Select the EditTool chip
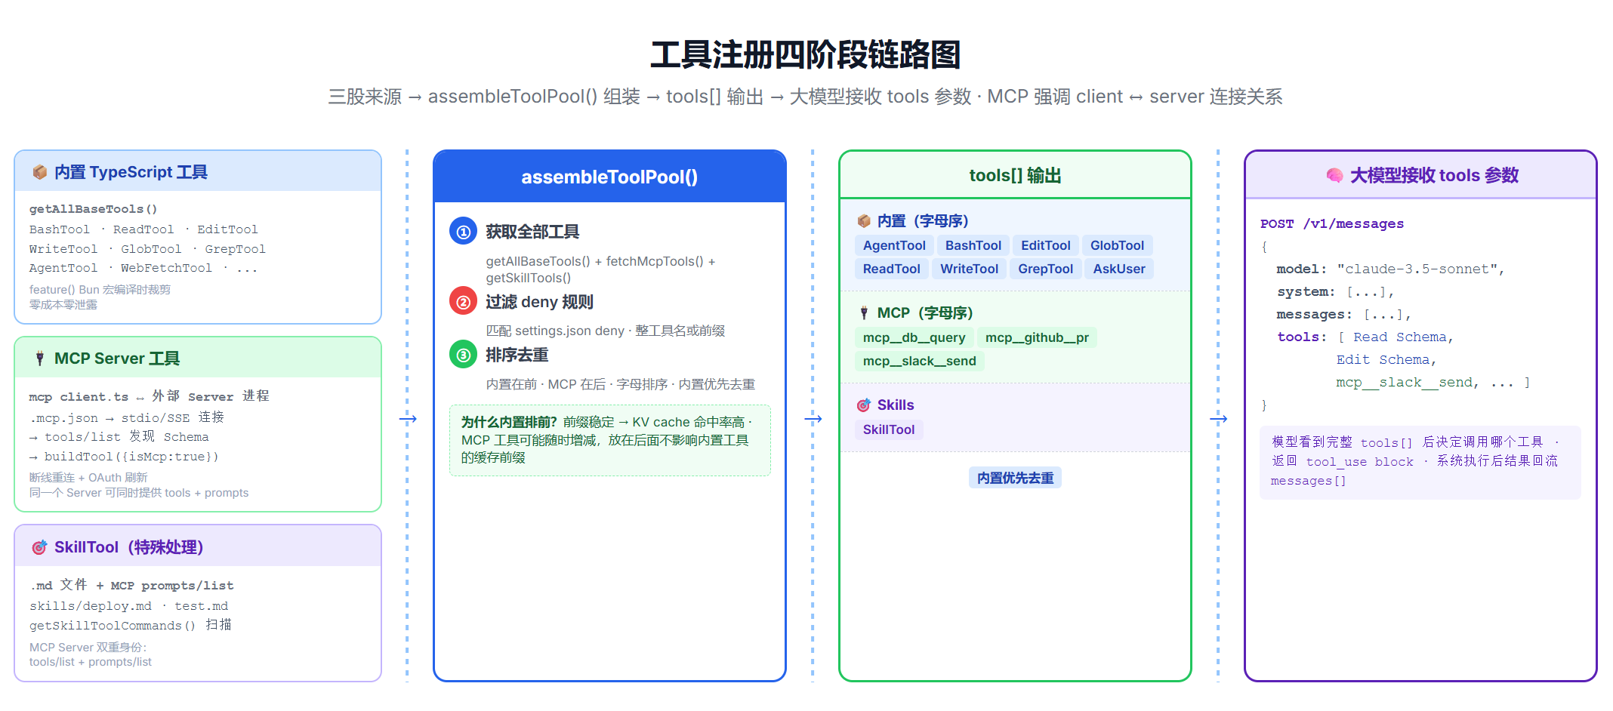Viewport: 1613px width, 711px height. (1046, 245)
